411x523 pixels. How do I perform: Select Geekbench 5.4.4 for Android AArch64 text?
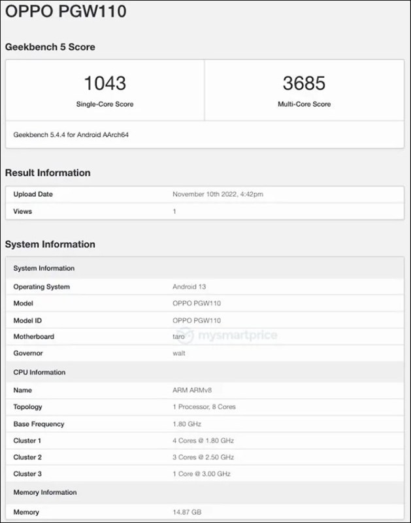tap(71, 135)
